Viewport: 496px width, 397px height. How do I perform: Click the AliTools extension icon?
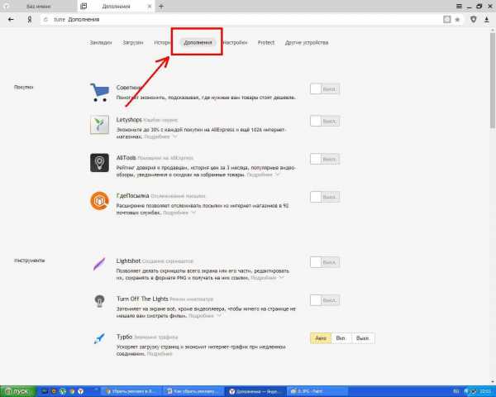click(x=99, y=163)
